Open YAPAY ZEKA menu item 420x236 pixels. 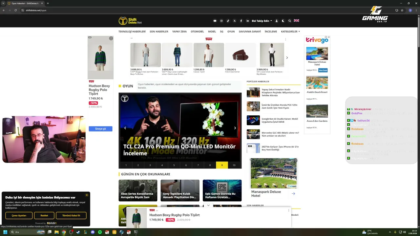tap(179, 31)
